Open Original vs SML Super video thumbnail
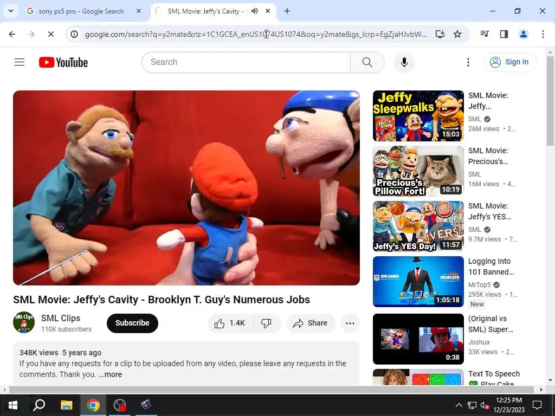The image size is (555, 416). pos(418,339)
